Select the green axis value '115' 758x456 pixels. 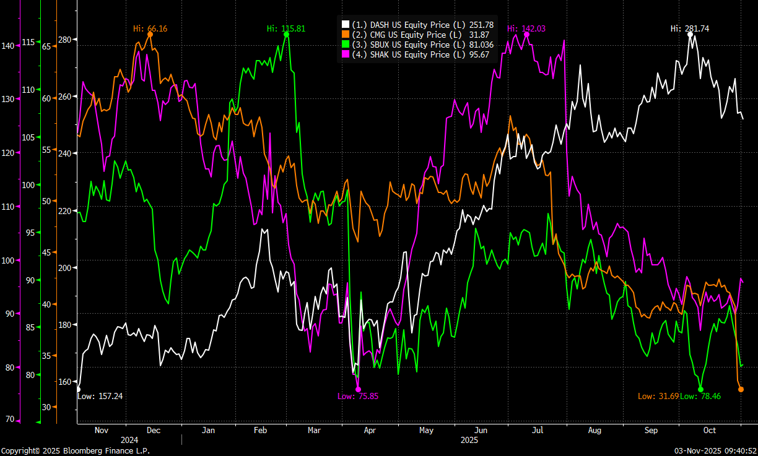pyautogui.click(x=29, y=42)
